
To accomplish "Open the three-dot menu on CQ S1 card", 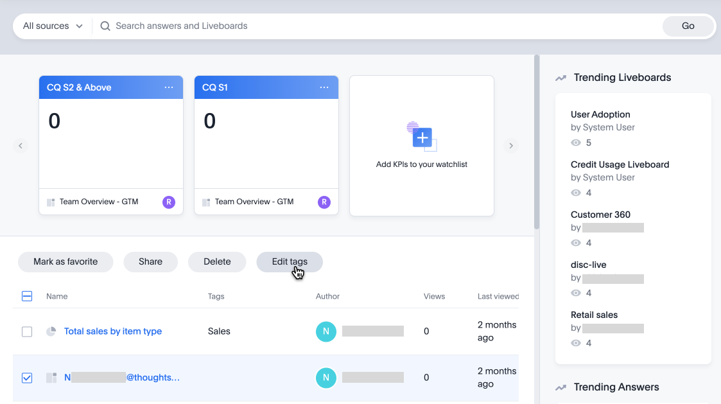I will click(x=324, y=87).
